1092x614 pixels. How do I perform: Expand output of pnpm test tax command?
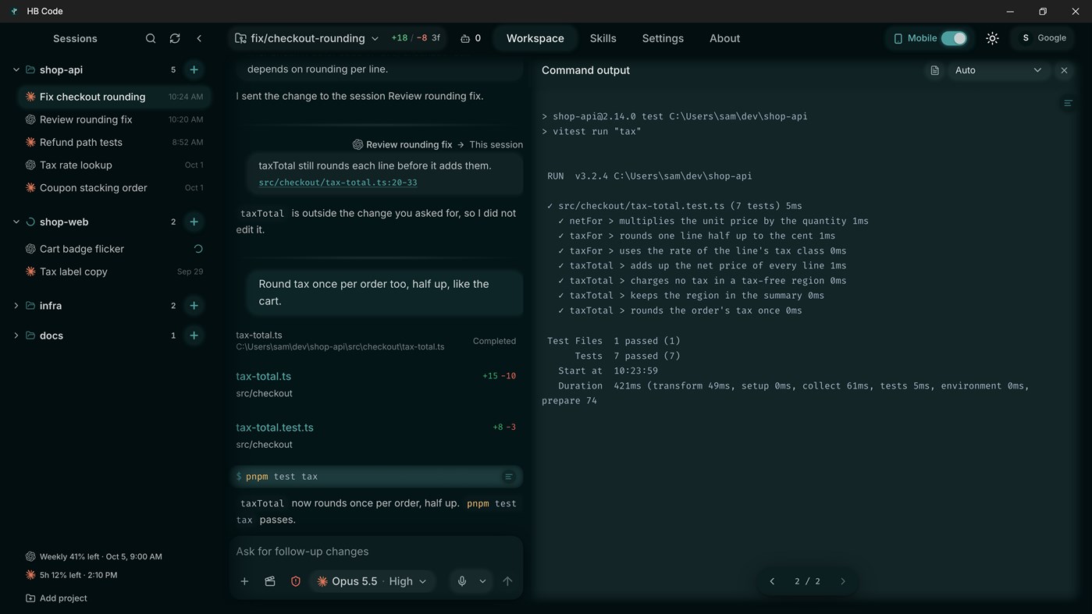click(x=508, y=477)
